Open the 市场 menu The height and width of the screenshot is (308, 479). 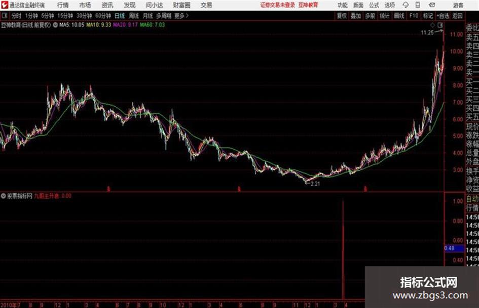coord(85,5)
